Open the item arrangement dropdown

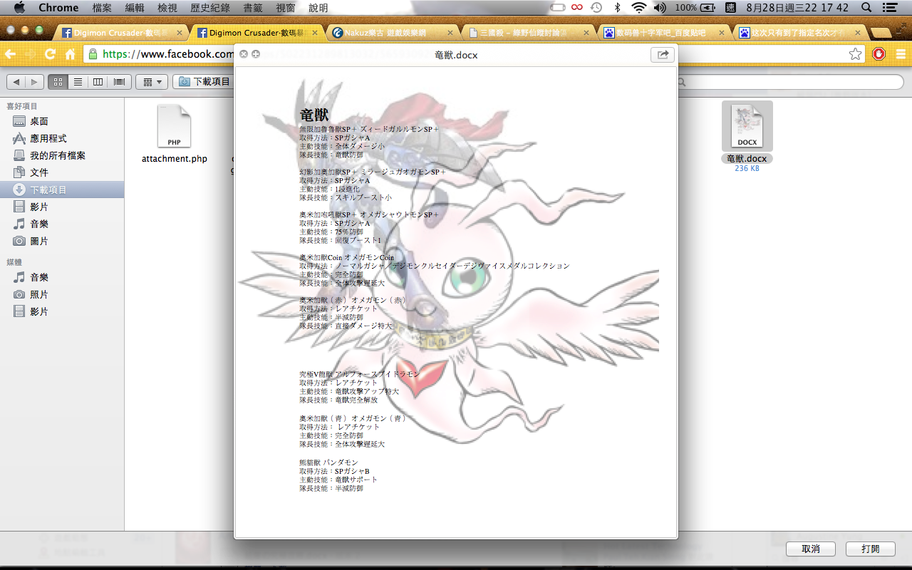tap(152, 82)
